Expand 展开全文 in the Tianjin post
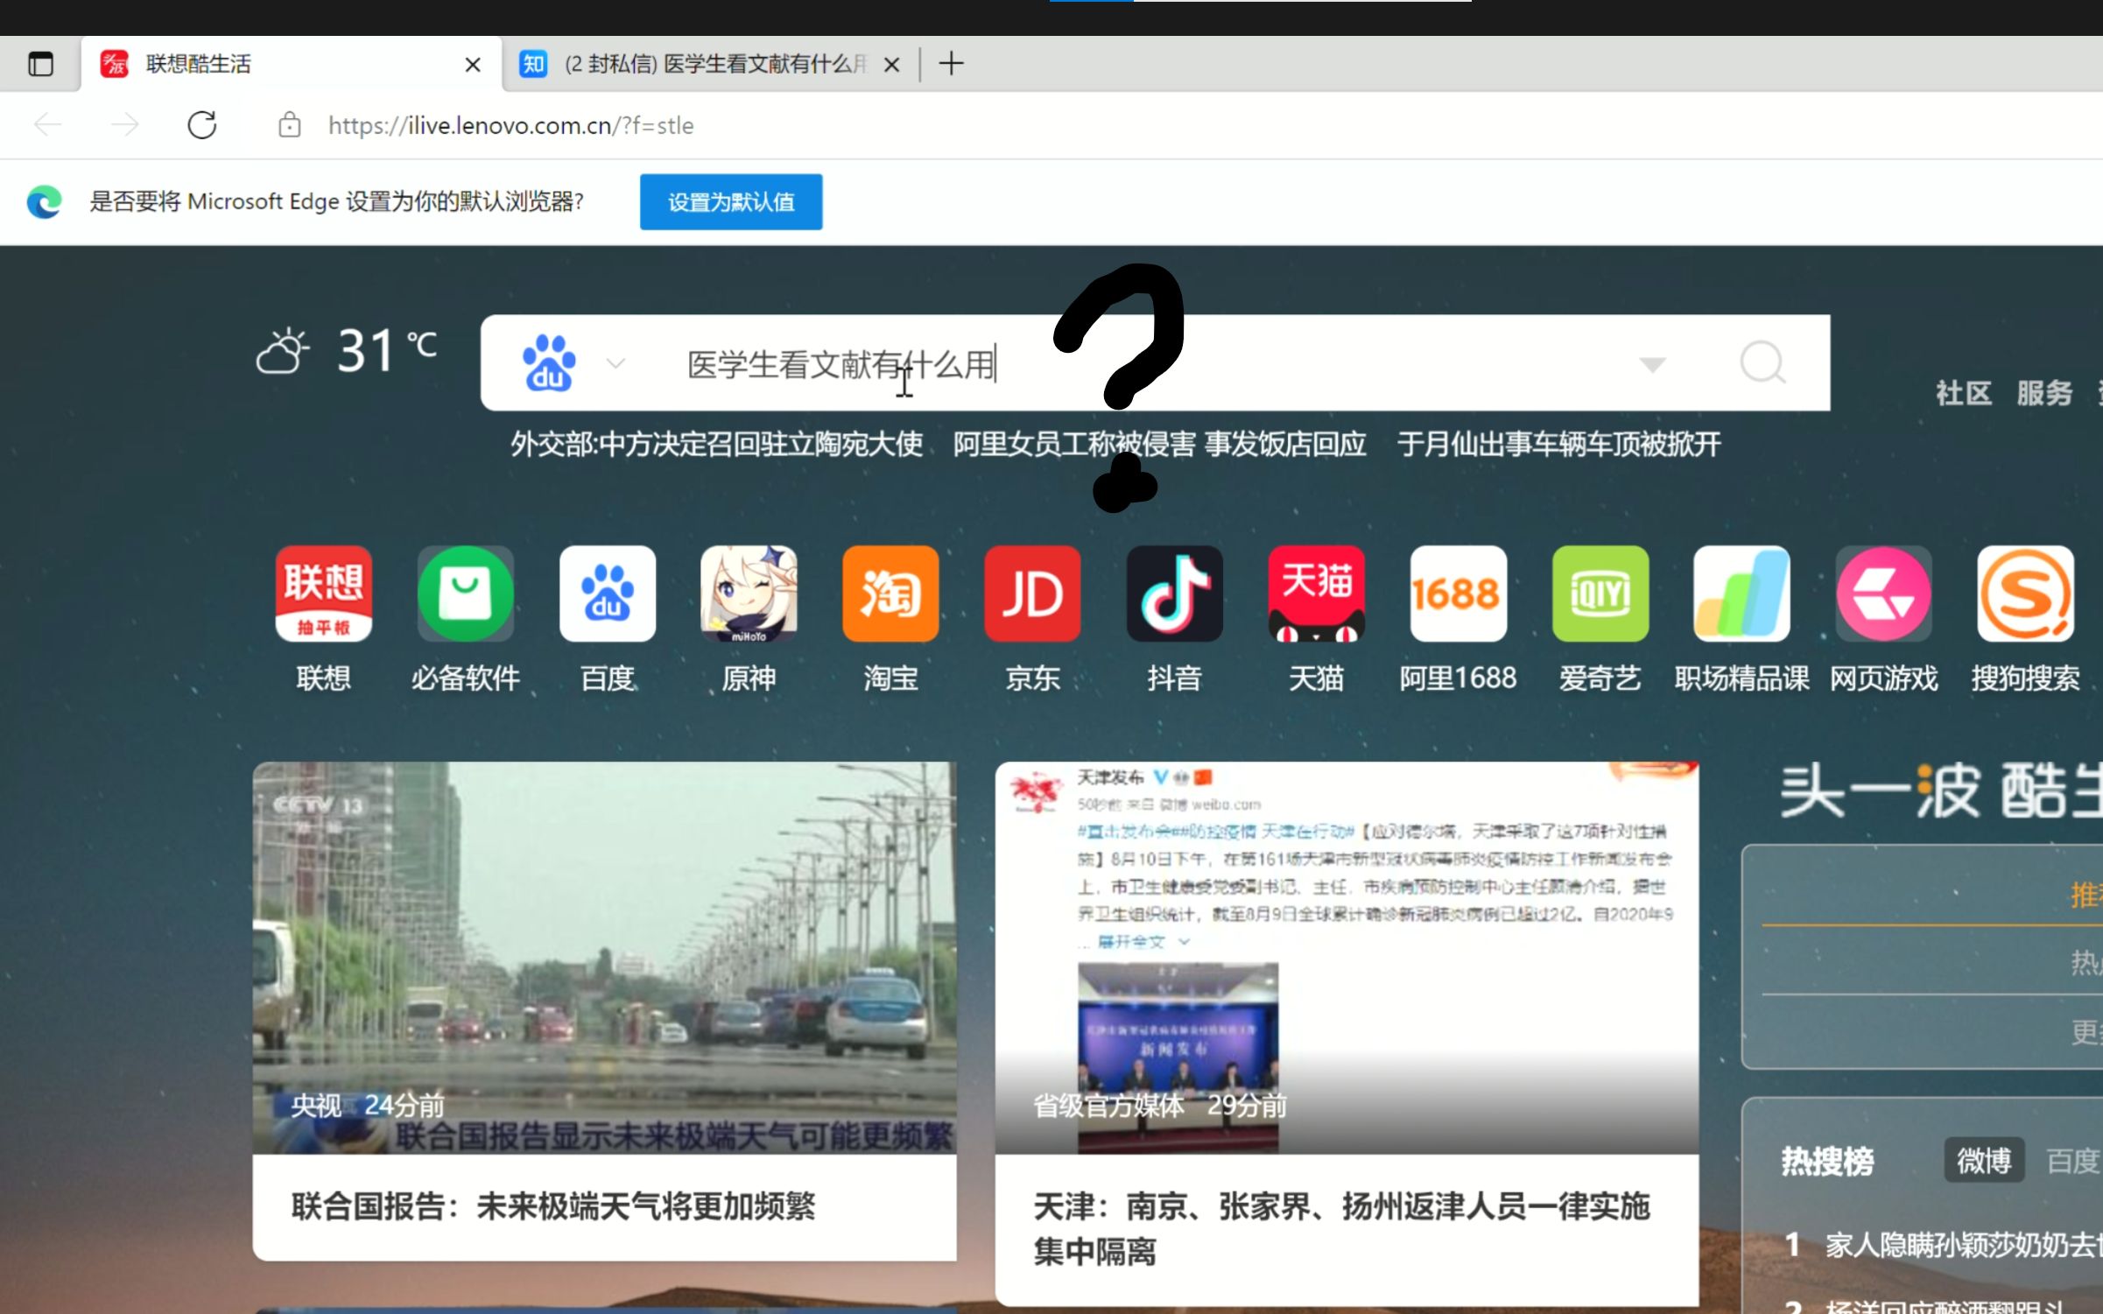This screenshot has width=2103, height=1314. pyautogui.click(x=1143, y=942)
